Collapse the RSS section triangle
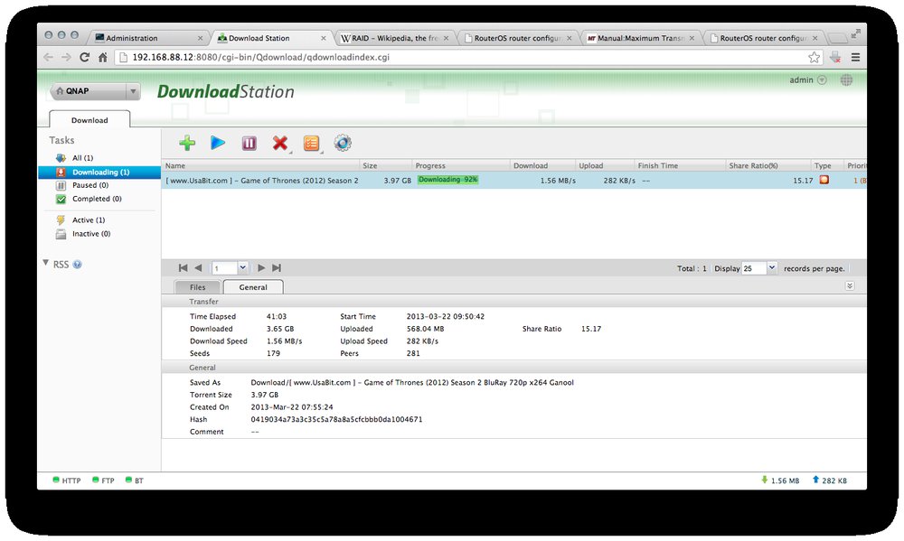 click(x=45, y=263)
